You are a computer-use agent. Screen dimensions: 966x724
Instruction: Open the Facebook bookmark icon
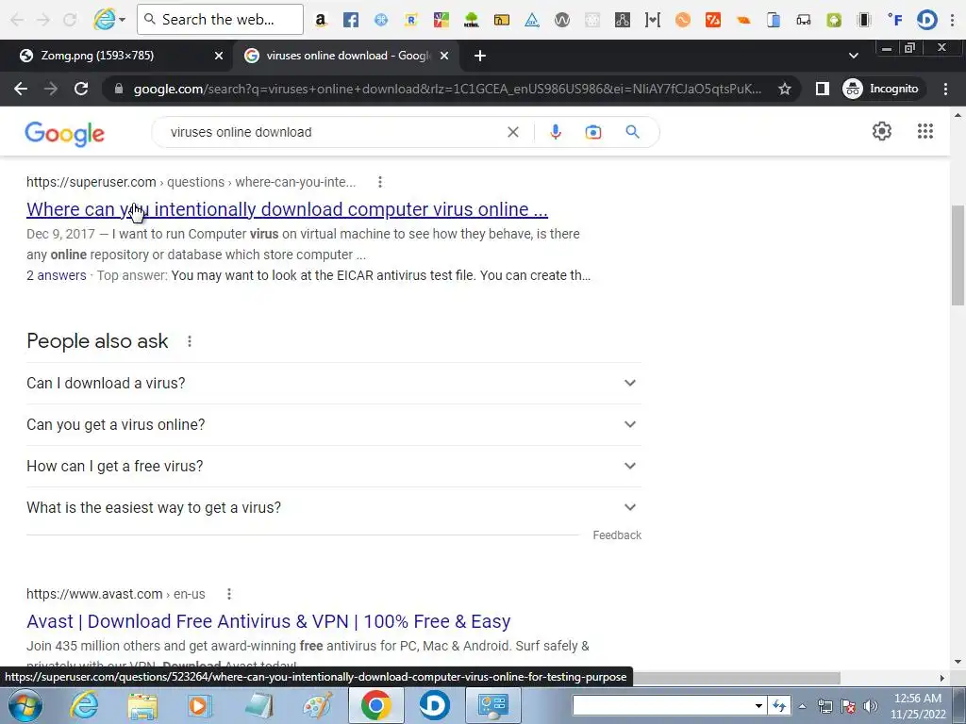point(351,20)
